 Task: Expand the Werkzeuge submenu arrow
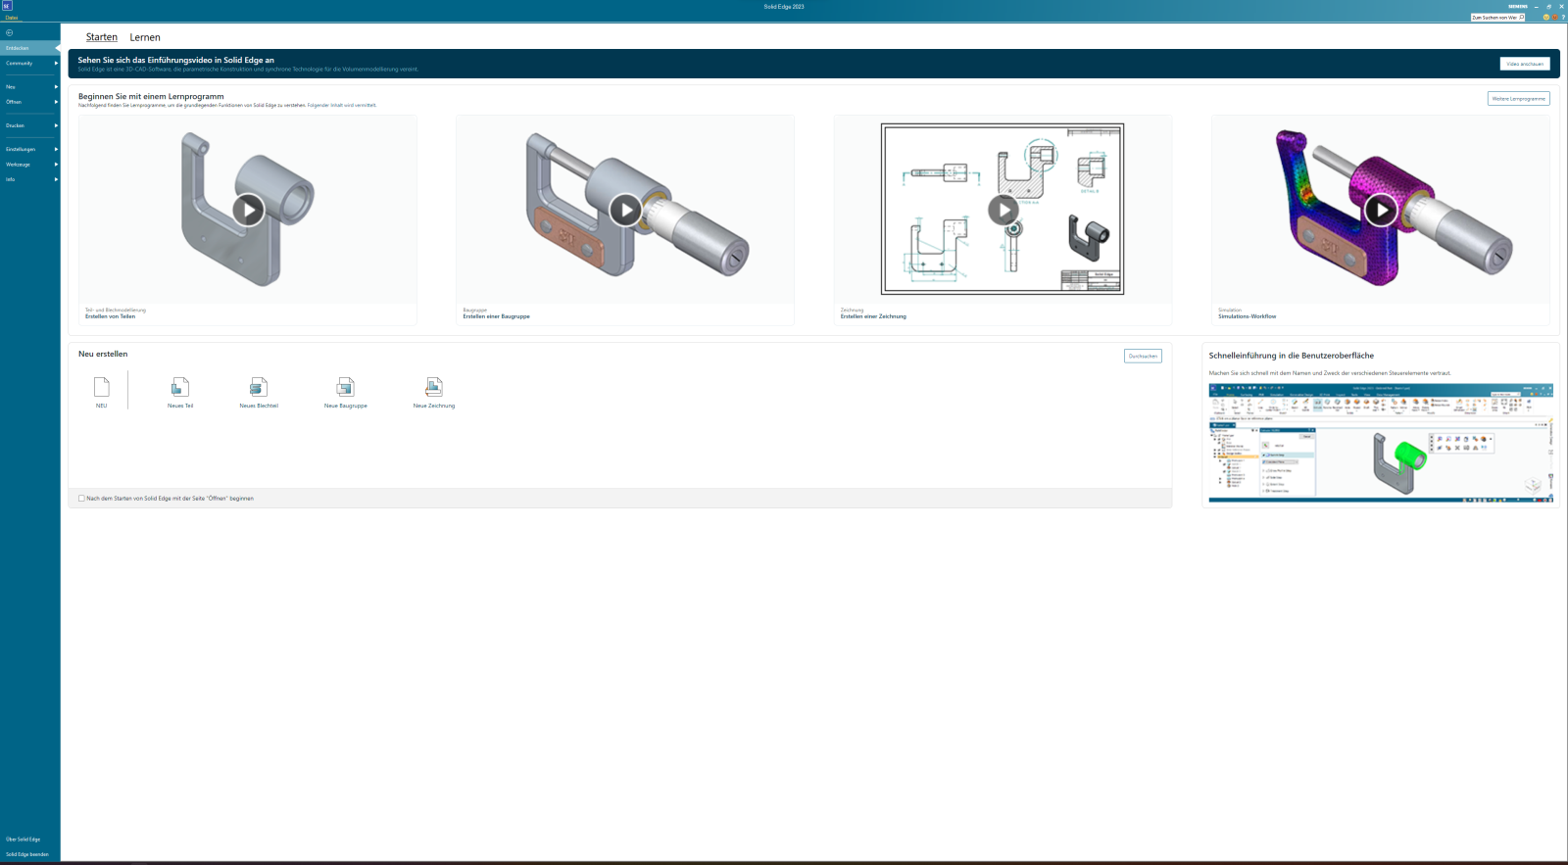(x=56, y=165)
